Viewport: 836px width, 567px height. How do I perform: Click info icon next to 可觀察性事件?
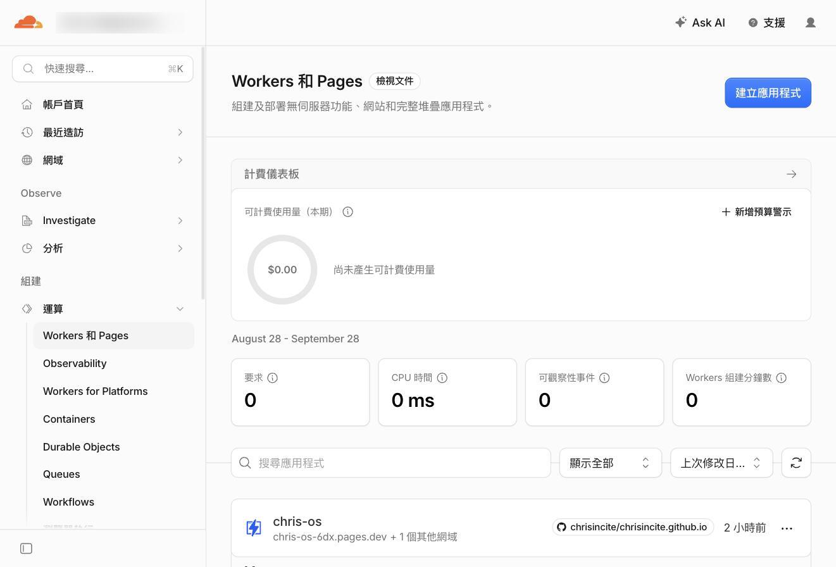(x=604, y=378)
